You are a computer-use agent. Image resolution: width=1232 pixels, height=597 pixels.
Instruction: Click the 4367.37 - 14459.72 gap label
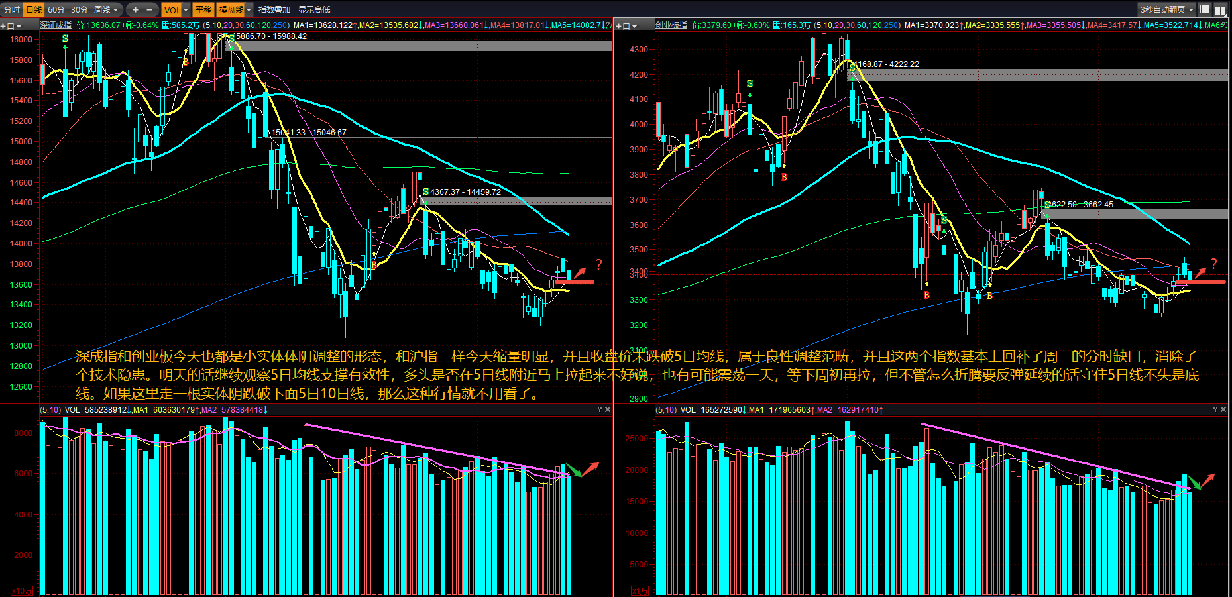(x=465, y=192)
